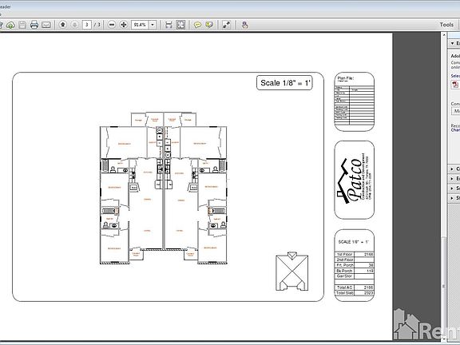Click the 'Gar/Stor' table row
The width and height of the screenshot is (460, 345).
[x=355, y=276]
